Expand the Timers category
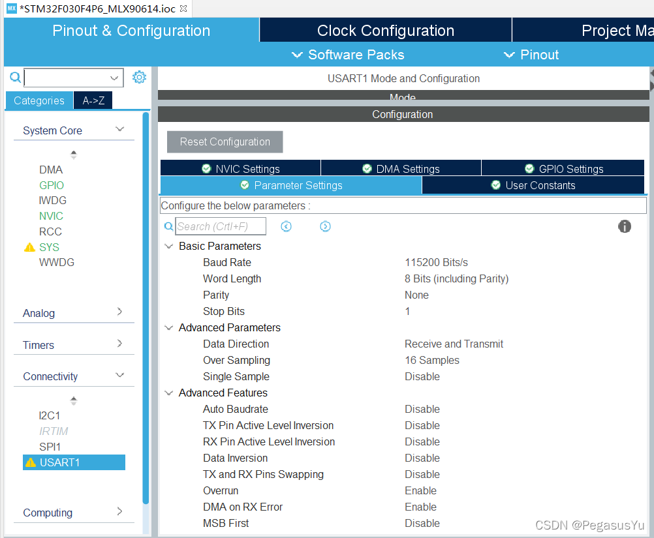Viewport: 654px width, 538px height. 119,344
